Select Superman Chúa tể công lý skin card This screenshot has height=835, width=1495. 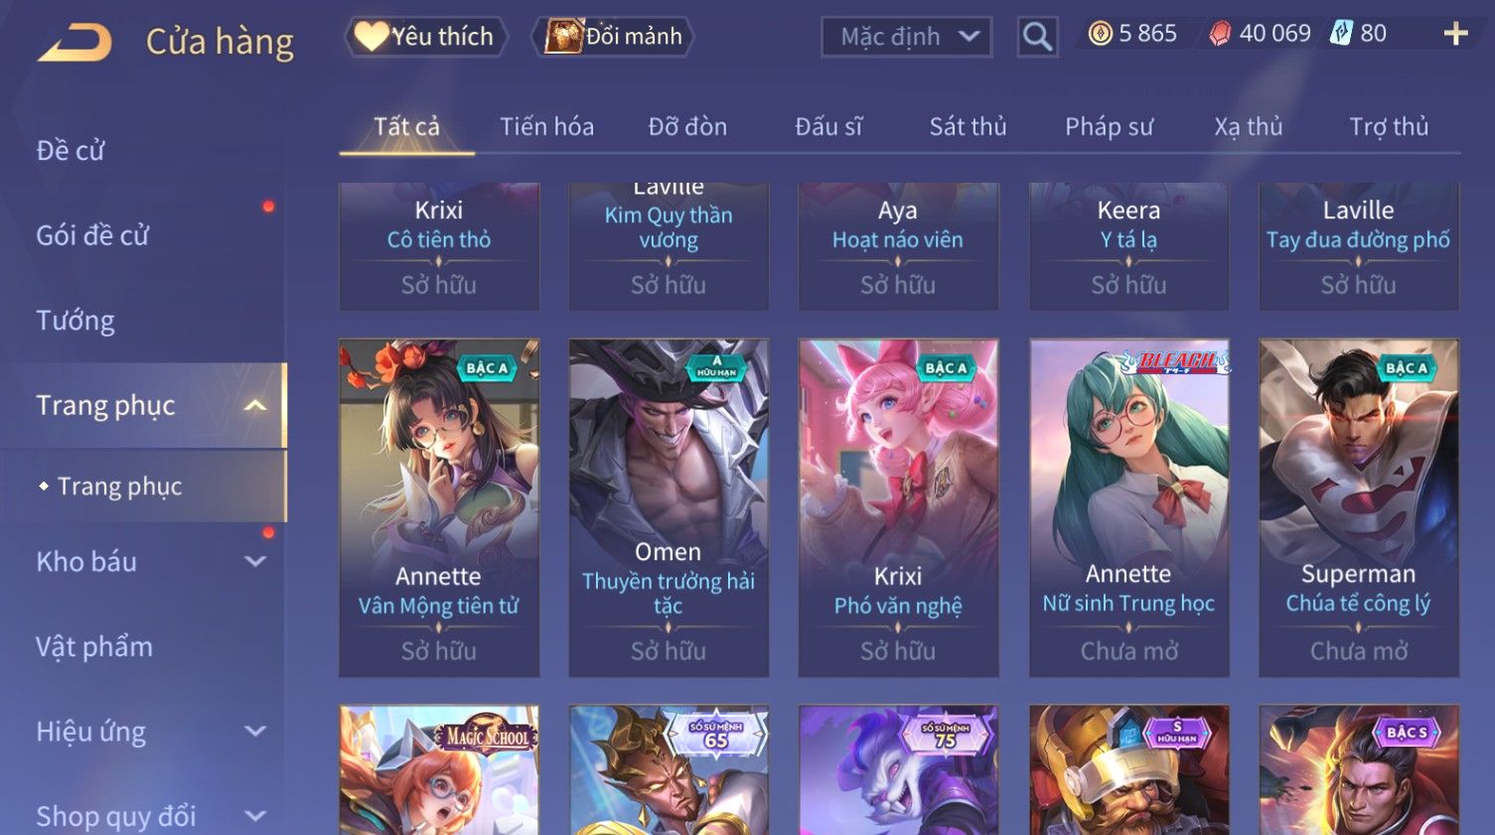tap(1358, 508)
